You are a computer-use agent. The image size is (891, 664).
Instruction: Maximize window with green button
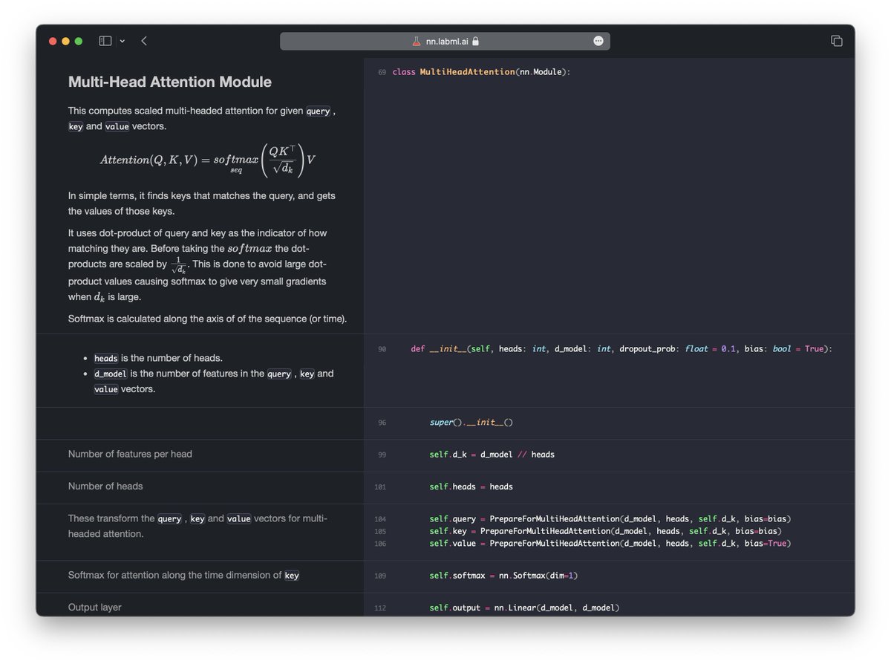pos(78,41)
